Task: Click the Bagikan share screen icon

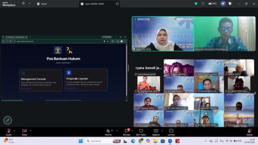Action: (156, 131)
